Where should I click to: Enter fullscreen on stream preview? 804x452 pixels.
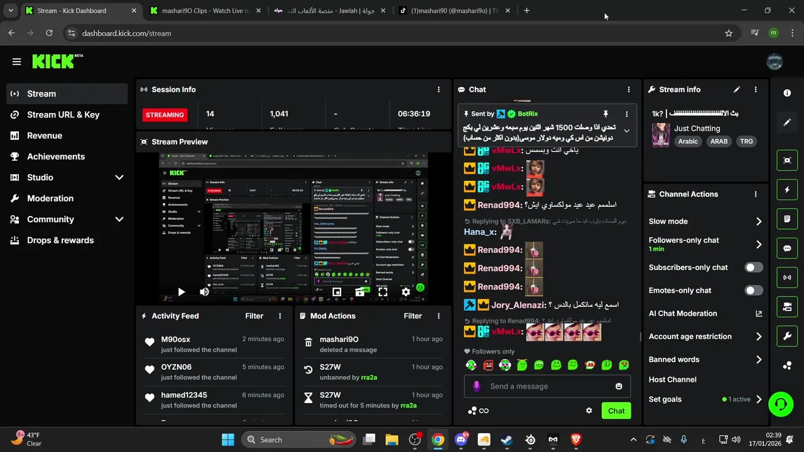click(x=383, y=292)
